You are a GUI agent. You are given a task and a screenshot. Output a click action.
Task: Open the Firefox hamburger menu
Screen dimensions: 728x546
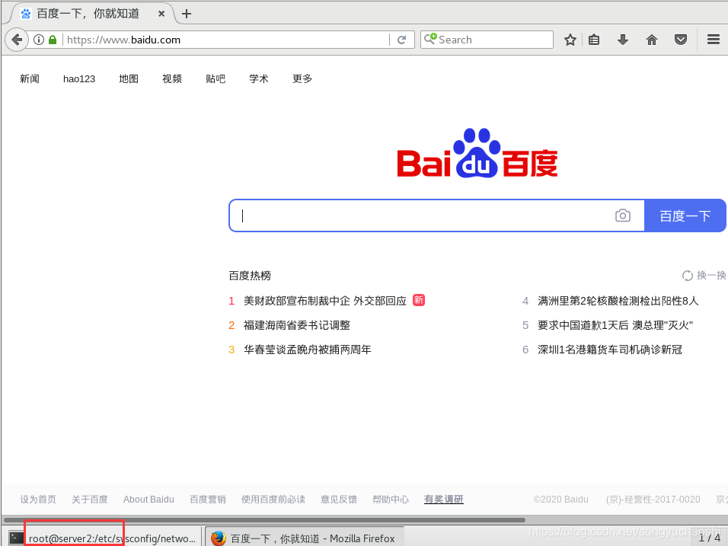[713, 39]
